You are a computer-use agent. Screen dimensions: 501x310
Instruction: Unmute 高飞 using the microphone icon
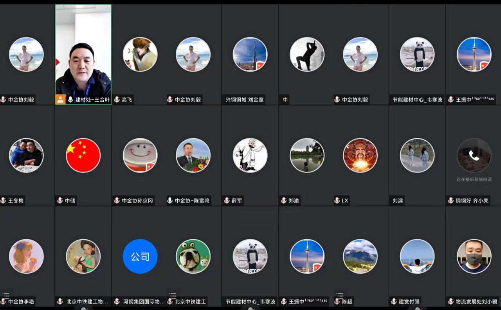(x=117, y=100)
